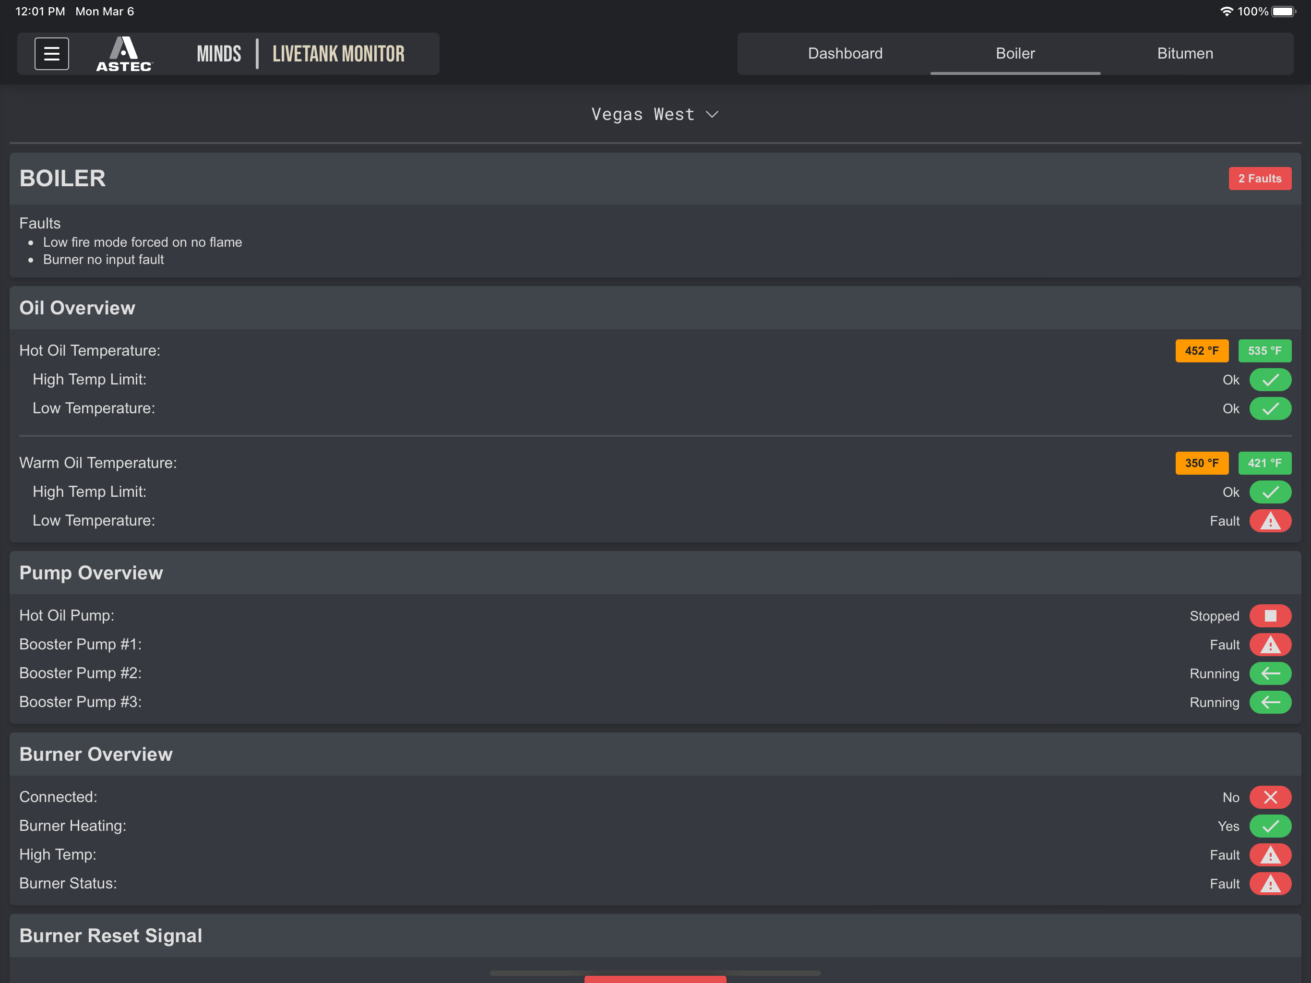Viewport: 1311px width, 983px height.
Task: Click the 350 °F warm oil badge
Action: [x=1202, y=463]
